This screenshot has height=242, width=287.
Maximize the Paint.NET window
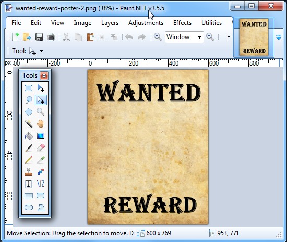(252, 6)
